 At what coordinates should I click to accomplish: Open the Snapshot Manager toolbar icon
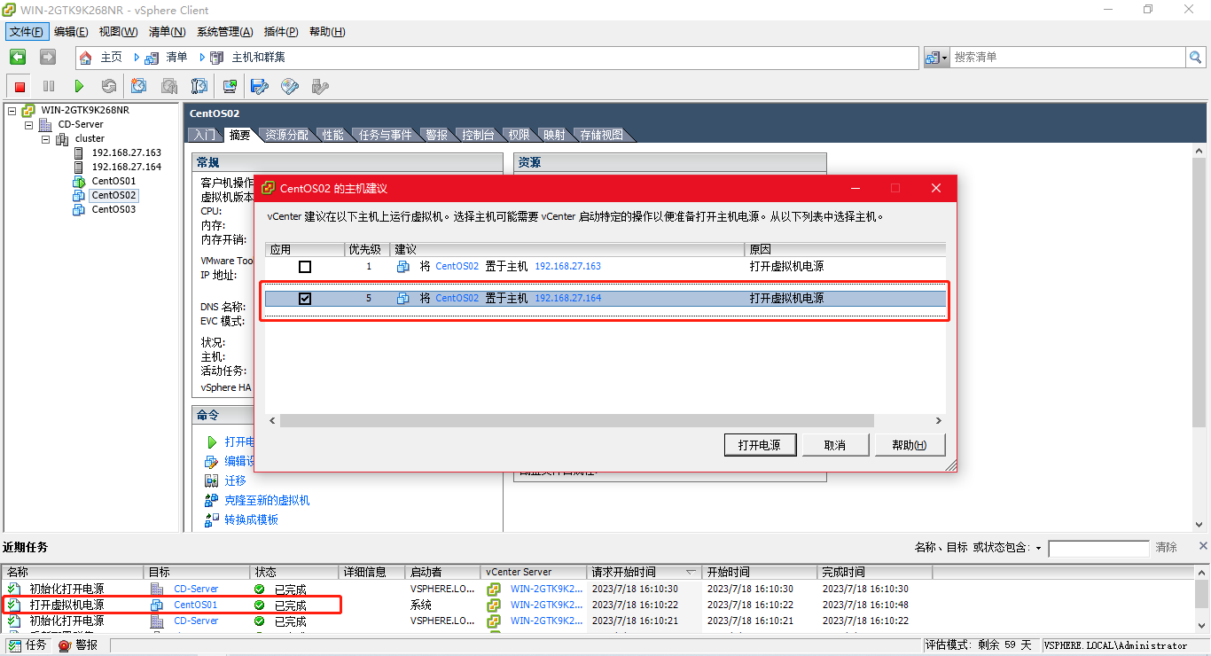pyautogui.click(x=199, y=86)
